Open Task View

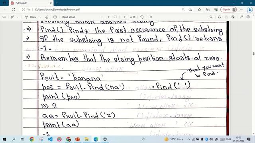point(22,139)
